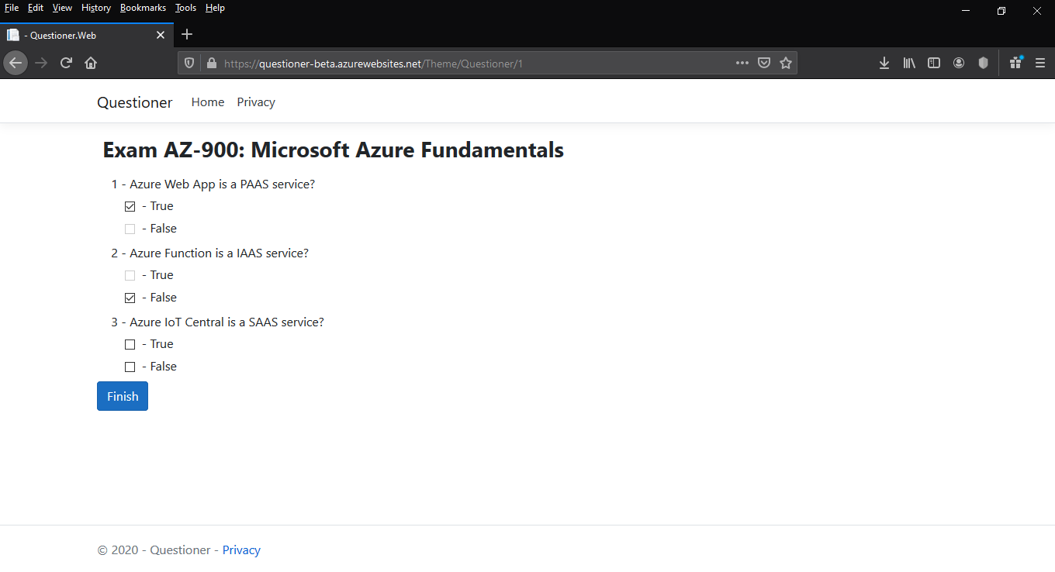Viewport: 1055px width, 572px height.
Task: Click the Questioner brand link
Action: pyautogui.click(x=135, y=102)
